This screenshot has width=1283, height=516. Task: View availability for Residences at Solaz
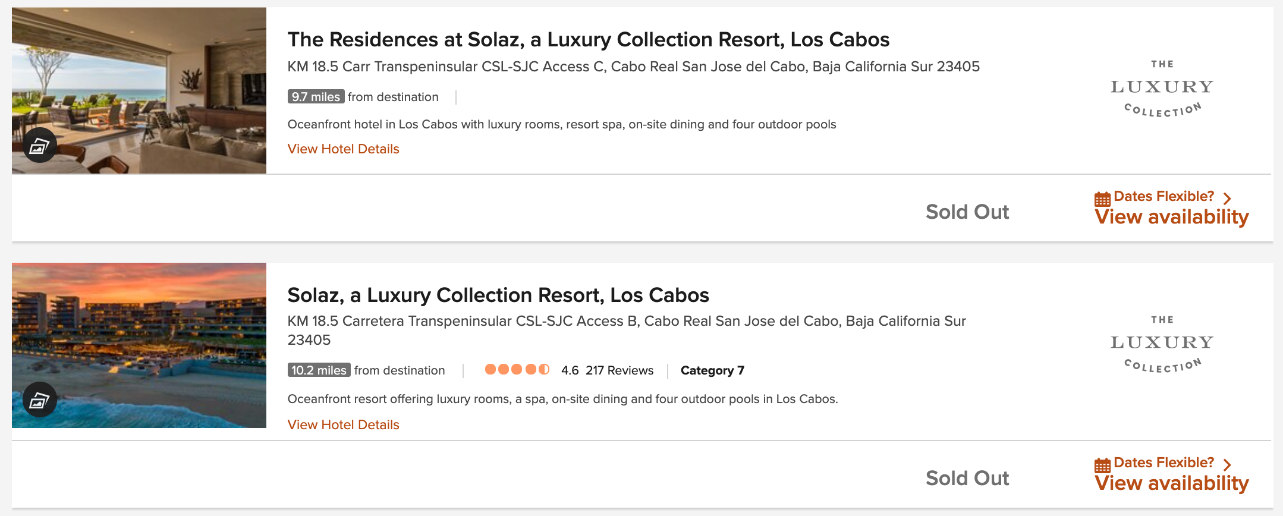(x=1171, y=218)
